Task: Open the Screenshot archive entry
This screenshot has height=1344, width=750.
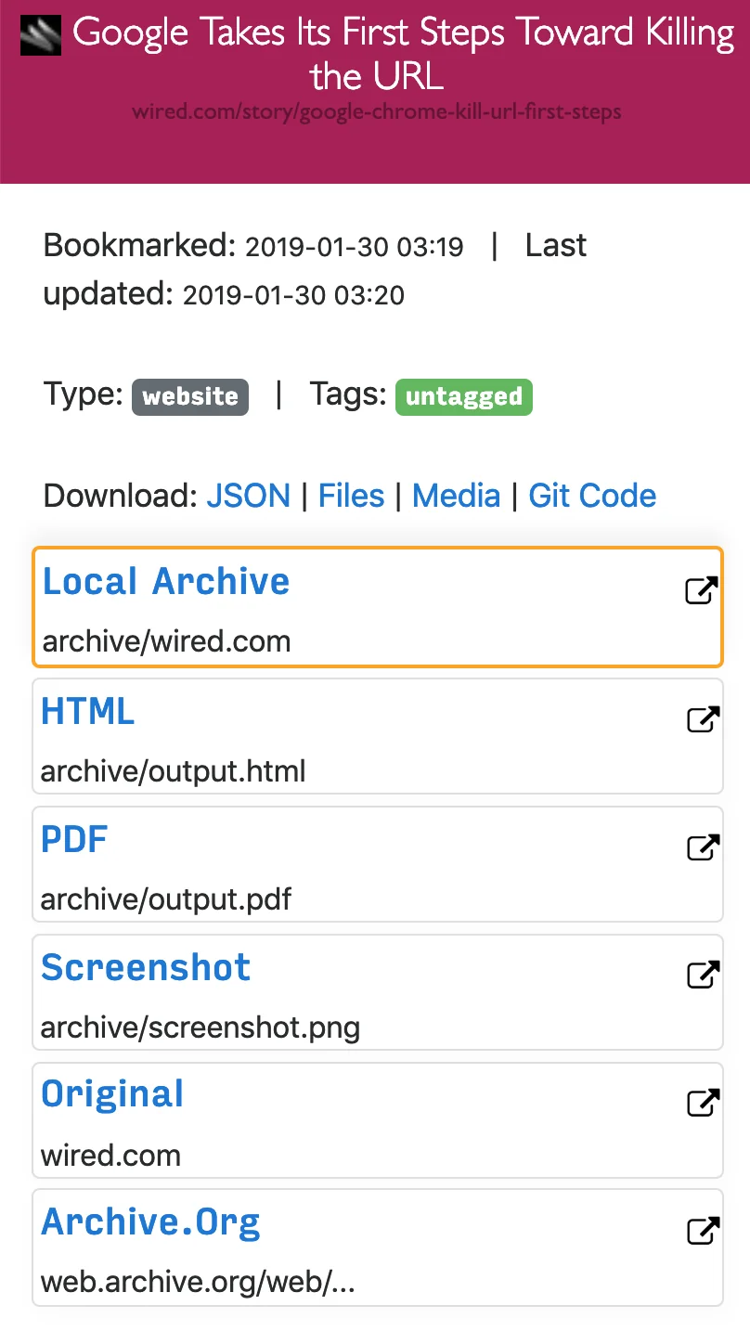Action: pos(145,967)
